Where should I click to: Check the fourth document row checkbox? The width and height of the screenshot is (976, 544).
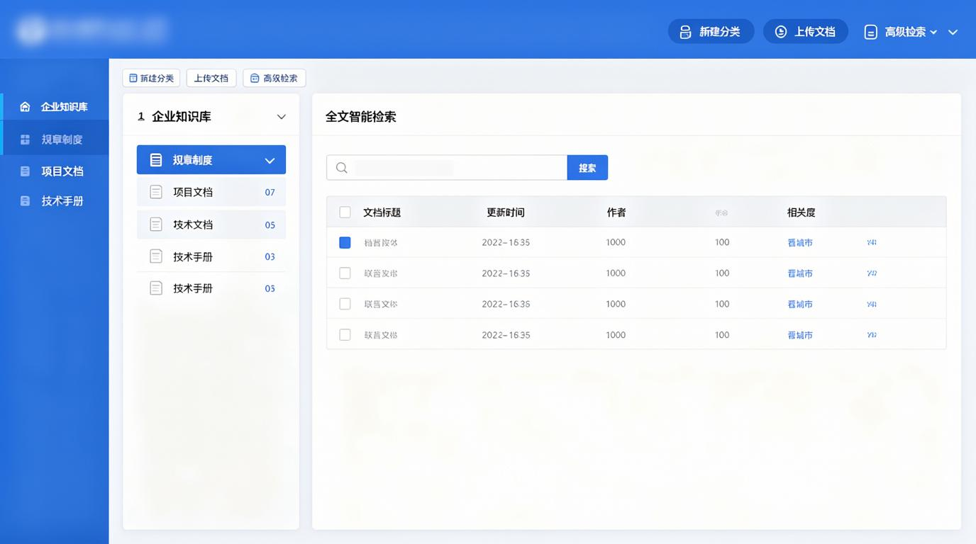tap(345, 335)
